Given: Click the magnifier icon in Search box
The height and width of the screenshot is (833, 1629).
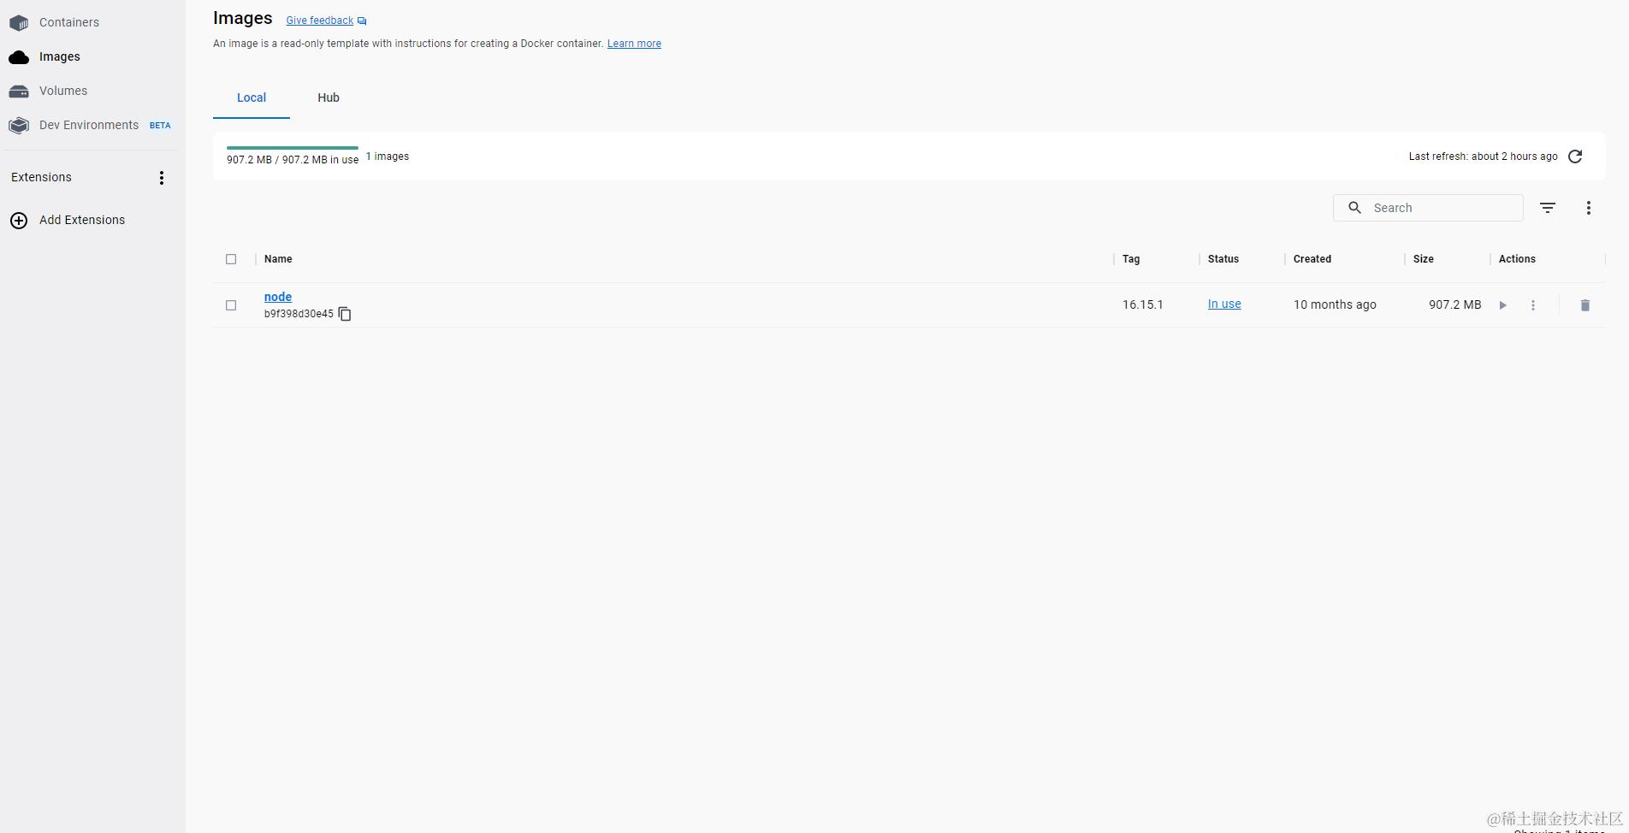Looking at the screenshot, I should point(1355,208).
